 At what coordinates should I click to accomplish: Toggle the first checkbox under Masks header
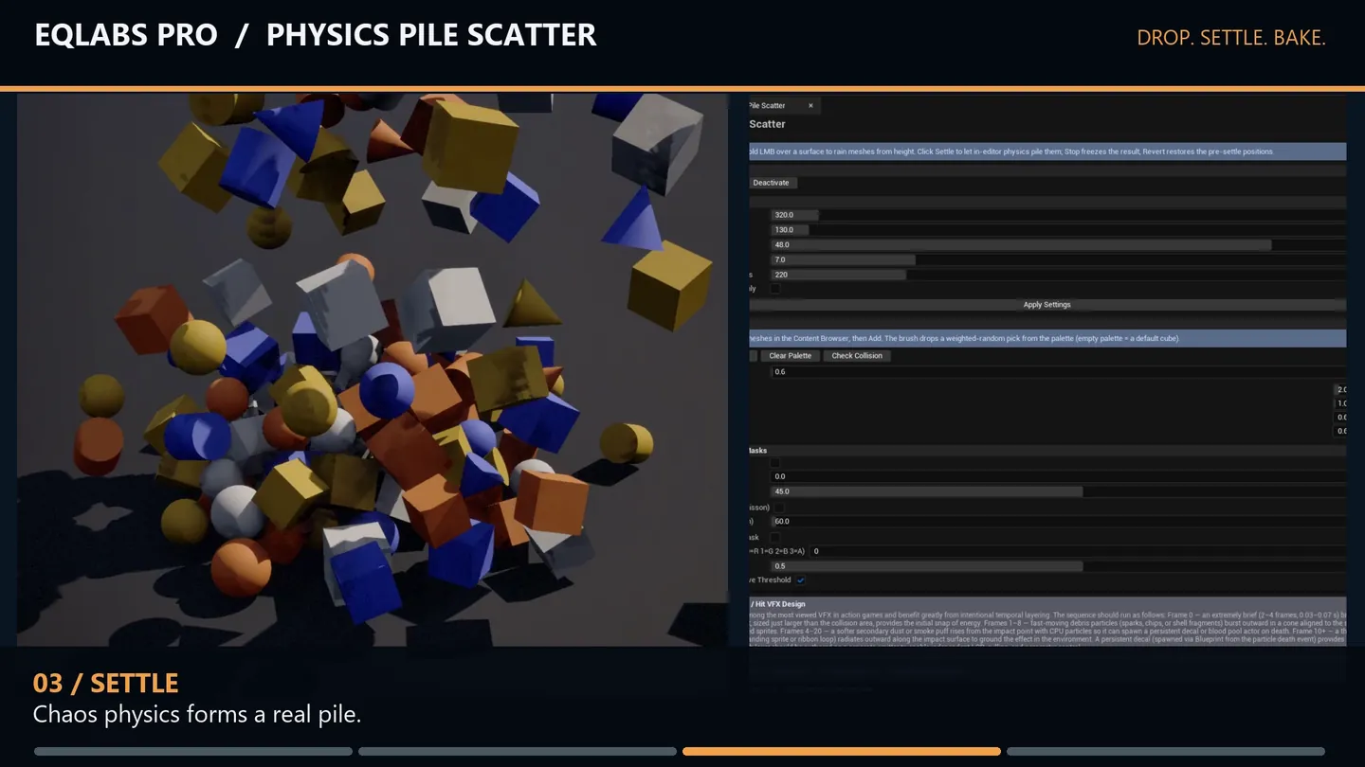775,463
